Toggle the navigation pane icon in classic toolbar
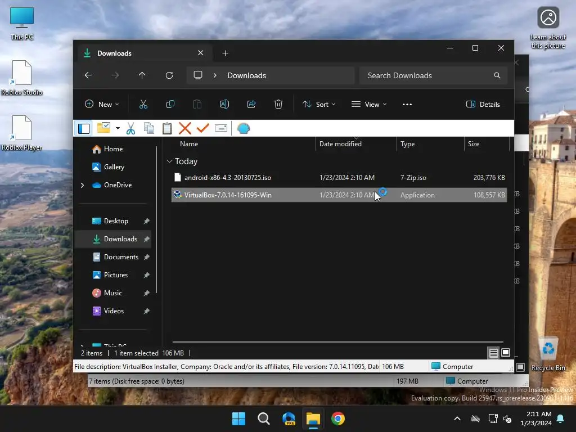This screenshot has width=576, height=432. tap(84, 129)
